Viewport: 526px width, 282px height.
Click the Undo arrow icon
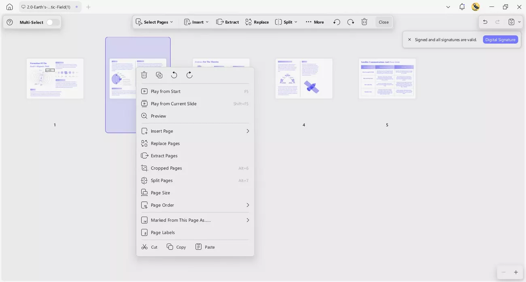485,22
